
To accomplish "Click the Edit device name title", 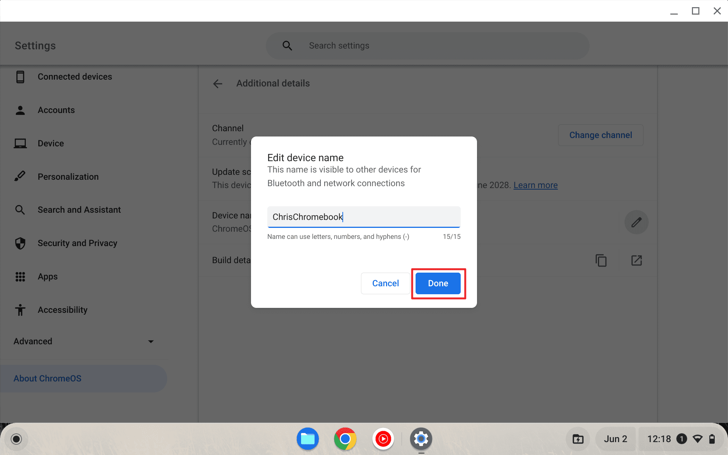I will (305, 158).
